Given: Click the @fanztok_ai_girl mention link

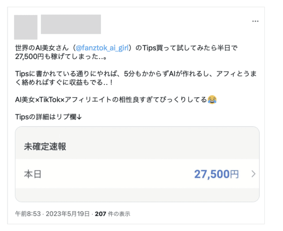Looking at the screenshot, I should (x=102, y=48).
